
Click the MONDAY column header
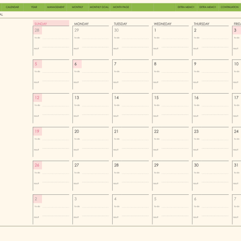pos(81,24)
